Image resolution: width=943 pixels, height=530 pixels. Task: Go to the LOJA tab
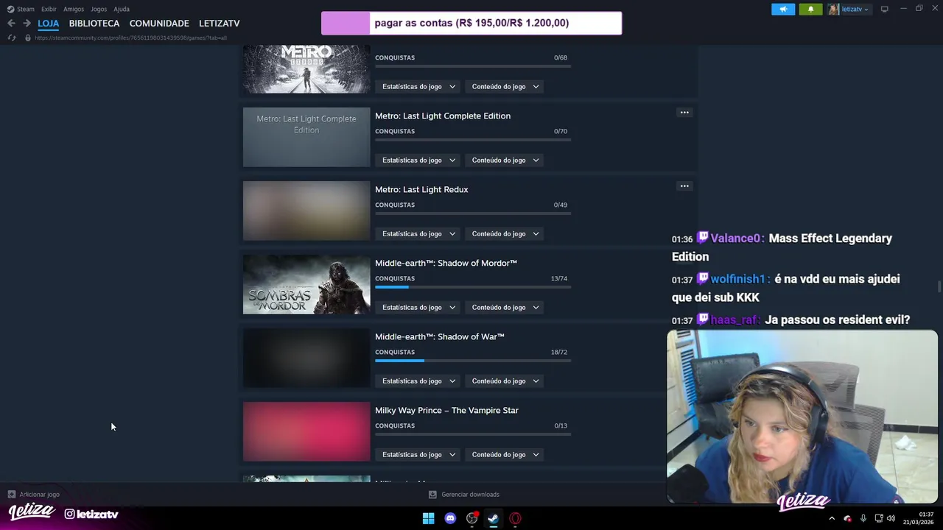click(49, 24)
